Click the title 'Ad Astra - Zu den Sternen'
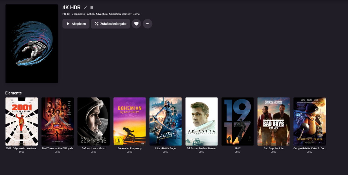The width and height of the screenshot is (348, 175). (202, 148)
